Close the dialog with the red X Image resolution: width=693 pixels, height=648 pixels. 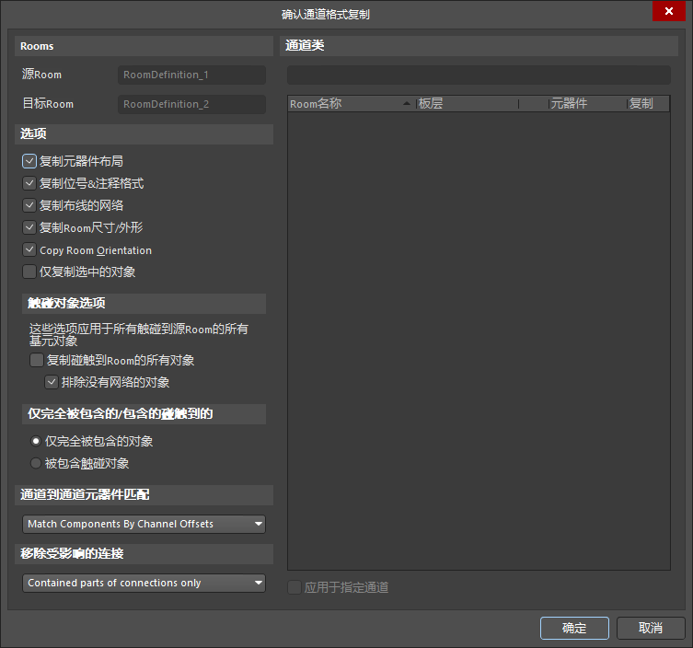coord(665,11)
